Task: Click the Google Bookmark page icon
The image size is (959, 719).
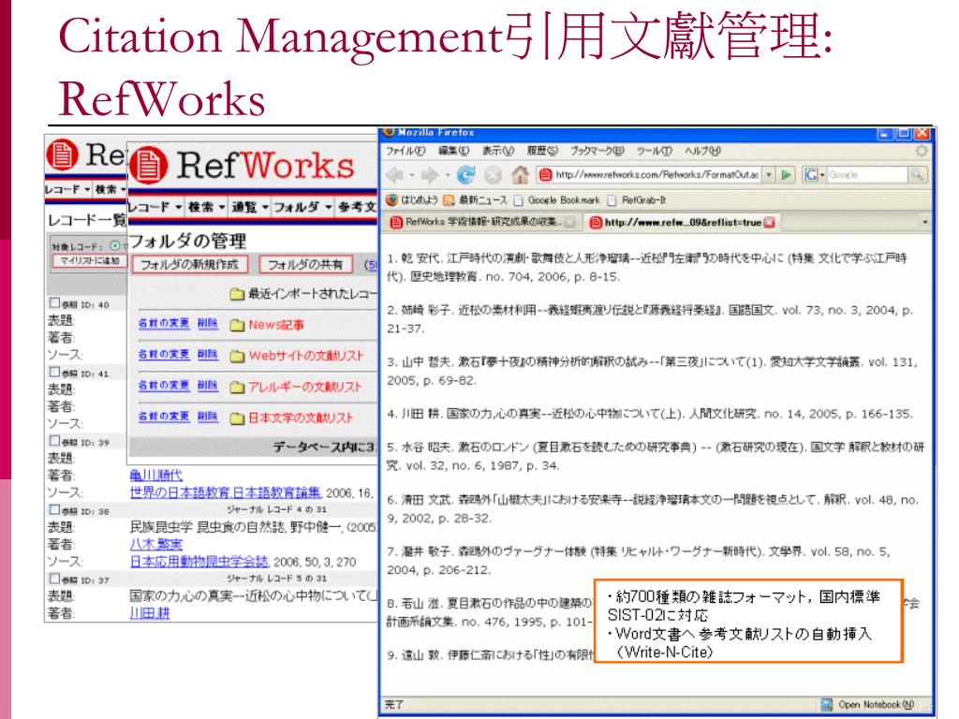Action: [519, 200]
